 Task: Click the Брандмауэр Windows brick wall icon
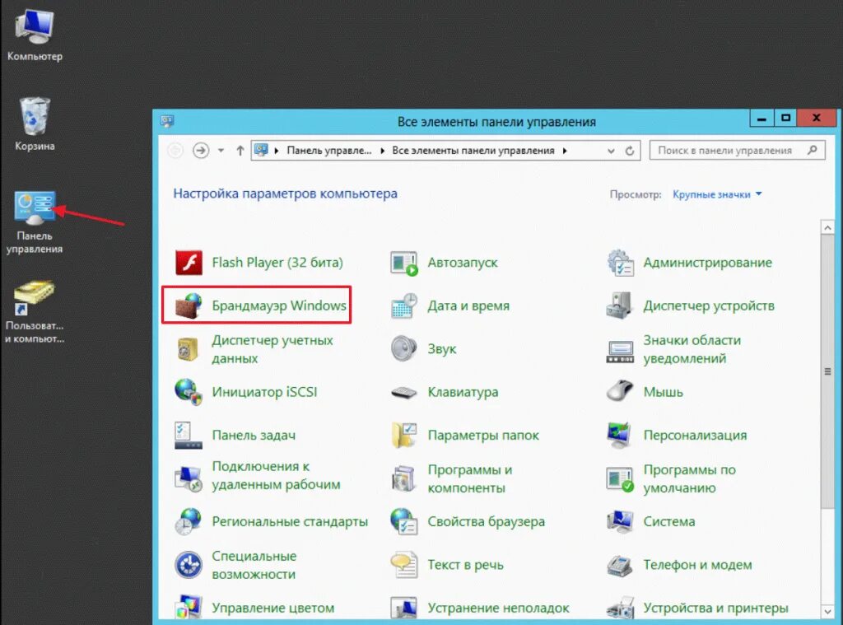pos(189,306)
